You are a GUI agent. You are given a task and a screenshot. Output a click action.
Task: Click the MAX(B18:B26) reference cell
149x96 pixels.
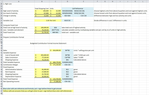(x=67, y=11)
